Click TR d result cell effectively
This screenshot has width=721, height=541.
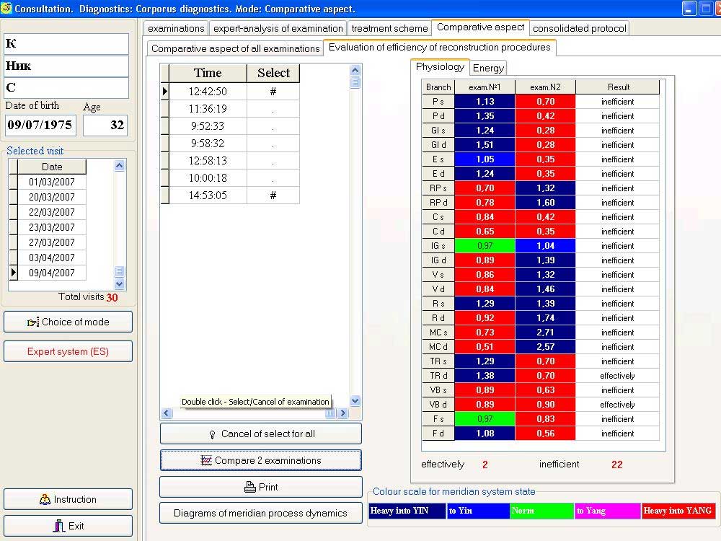click(618, 376)
